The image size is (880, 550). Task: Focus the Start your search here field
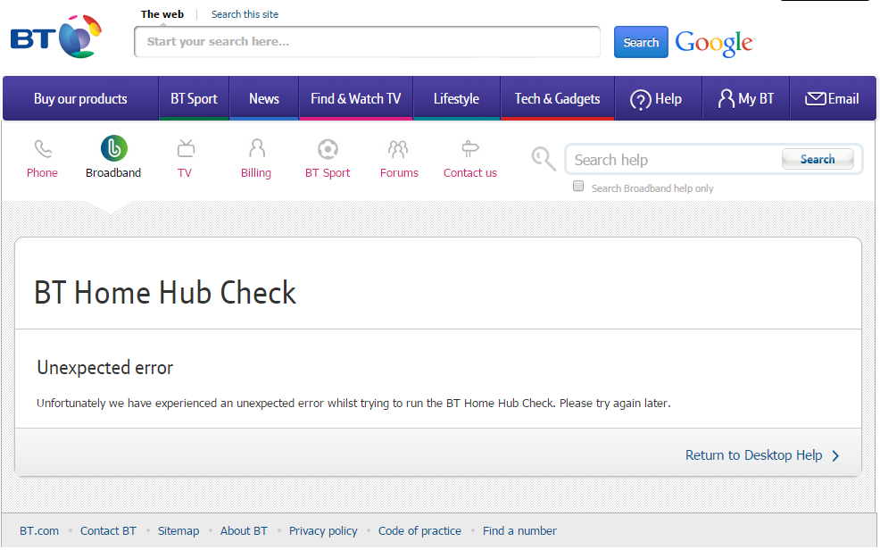(x=367, y=42)
